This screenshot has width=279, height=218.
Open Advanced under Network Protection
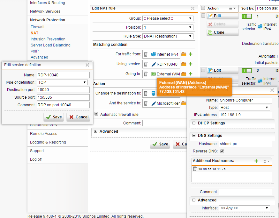(39, 57)
